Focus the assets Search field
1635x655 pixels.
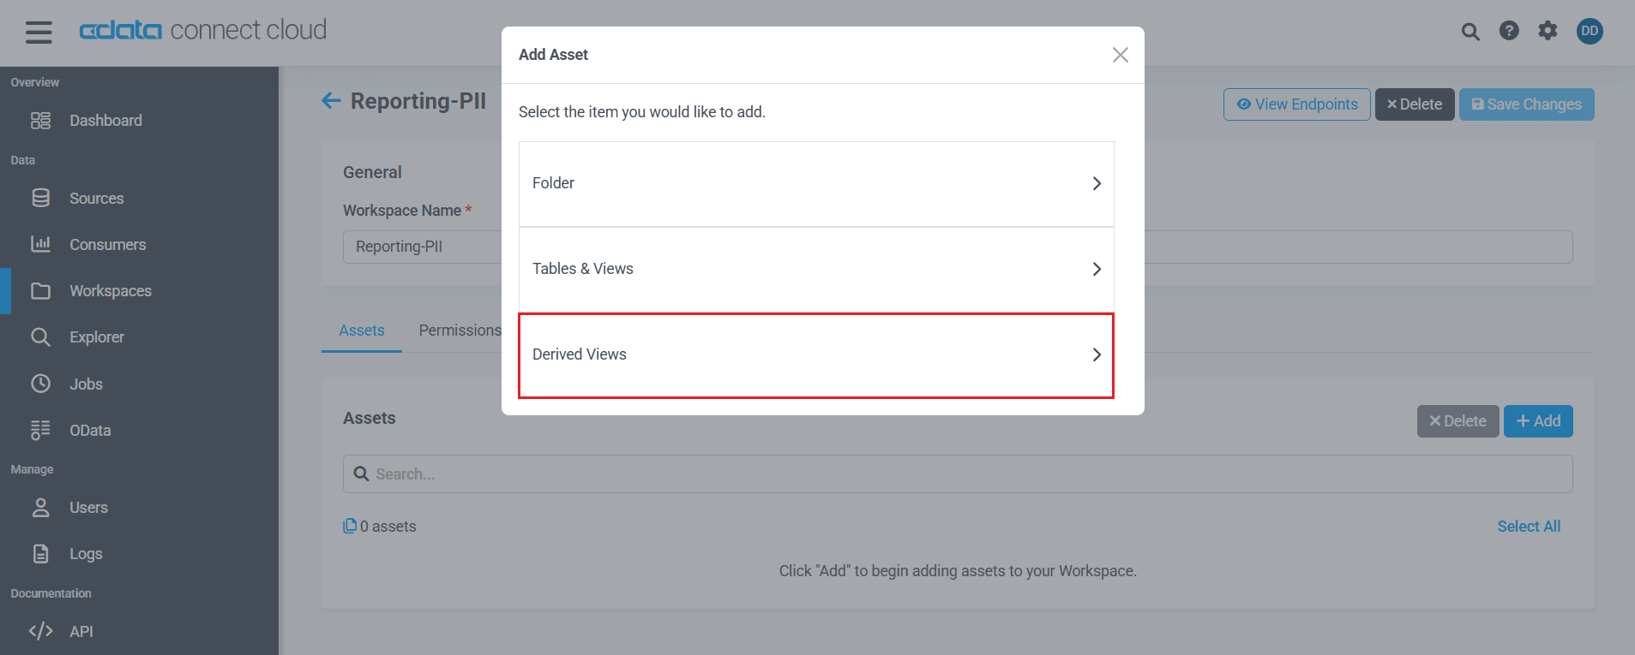coord(957,474)
